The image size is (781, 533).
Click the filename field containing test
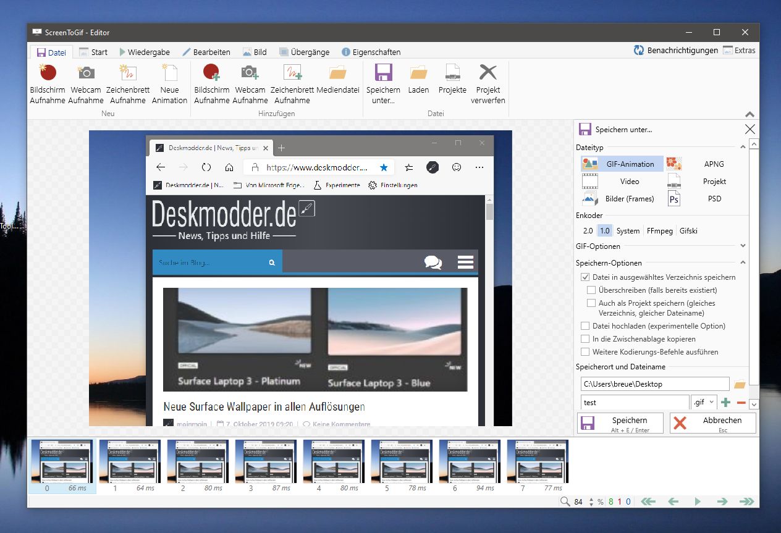(635, 402)
